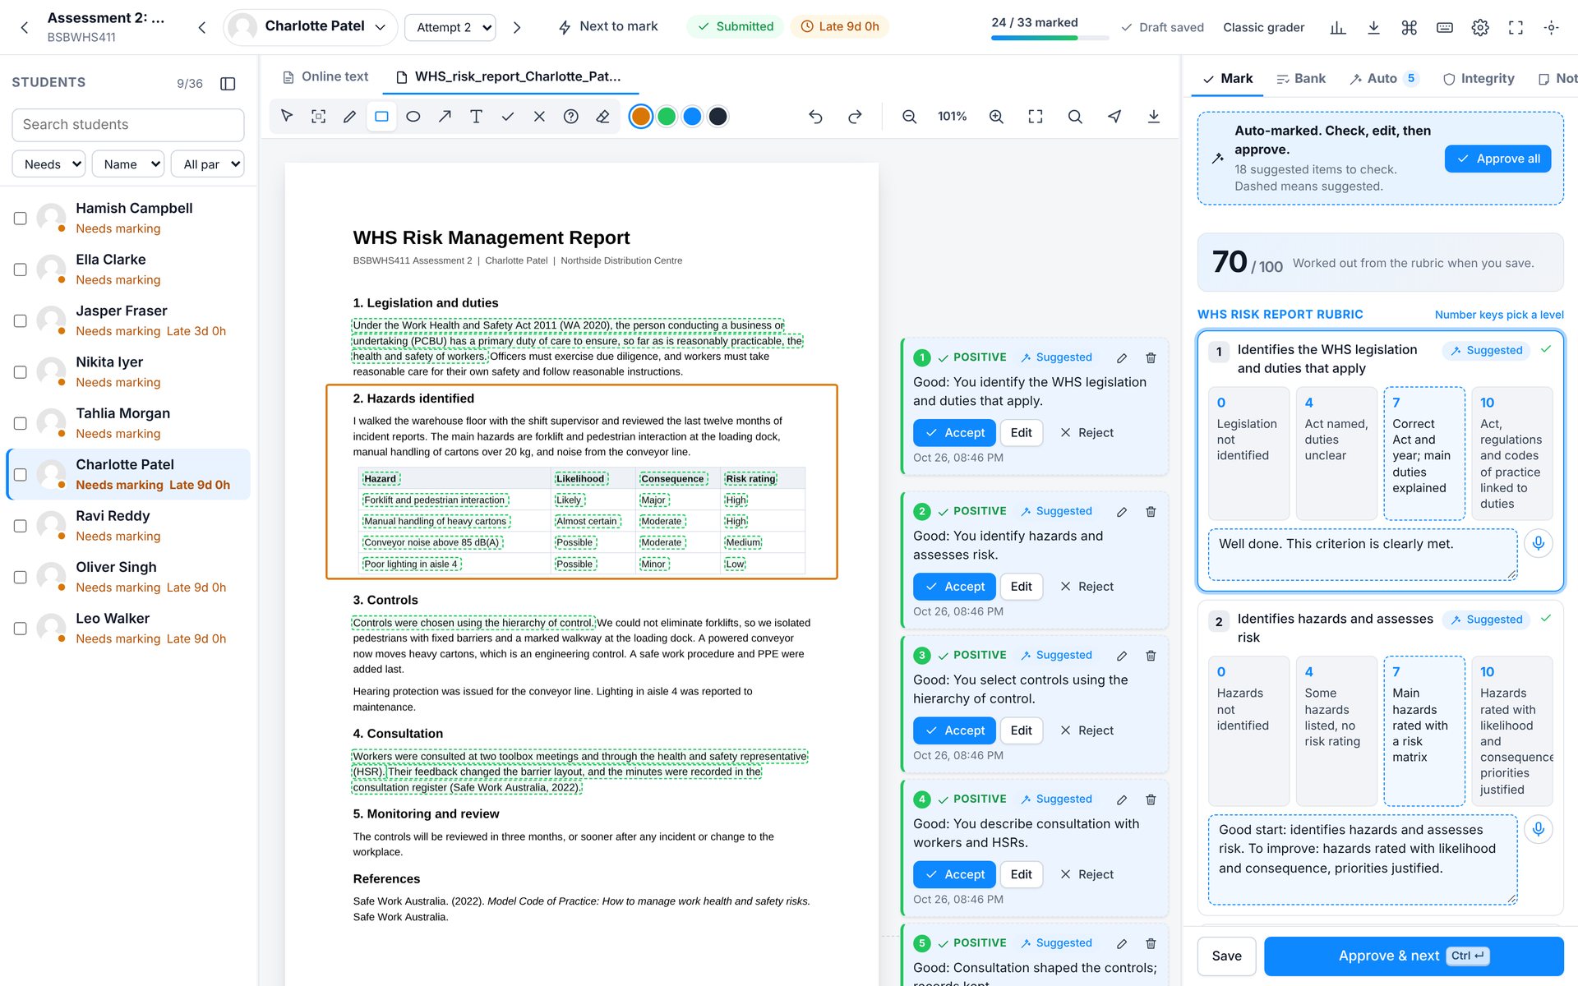Pick the ellipse annotation tool
Viewport: 1578px width, 986px height.
(413, 117)
